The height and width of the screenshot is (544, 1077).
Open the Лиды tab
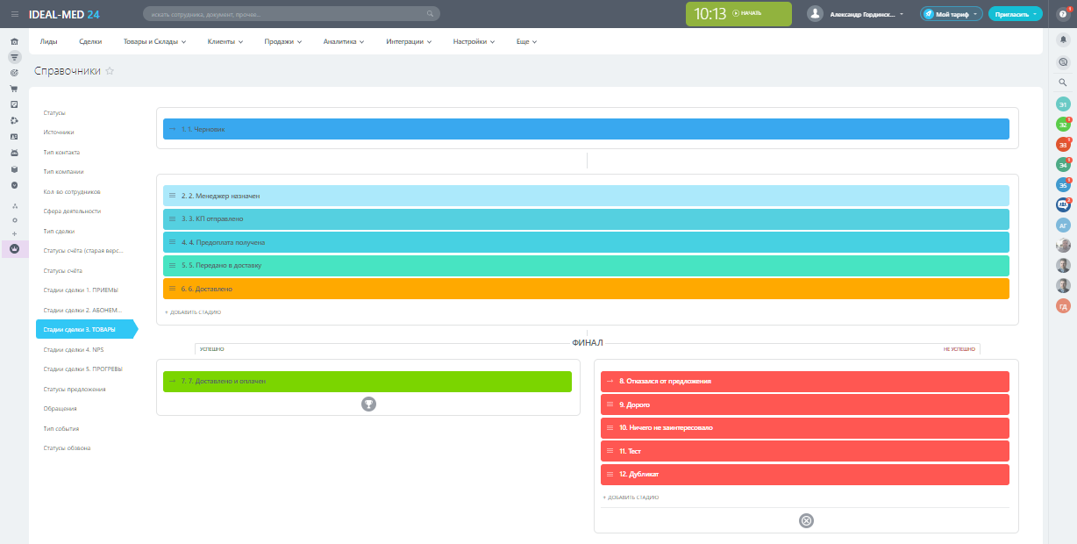[48, 41]
